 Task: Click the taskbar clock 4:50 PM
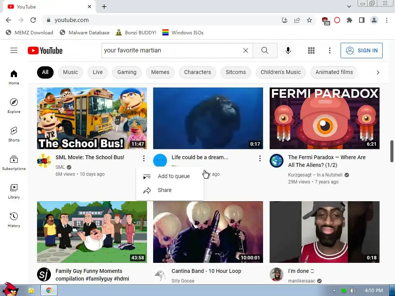point(374,291)
